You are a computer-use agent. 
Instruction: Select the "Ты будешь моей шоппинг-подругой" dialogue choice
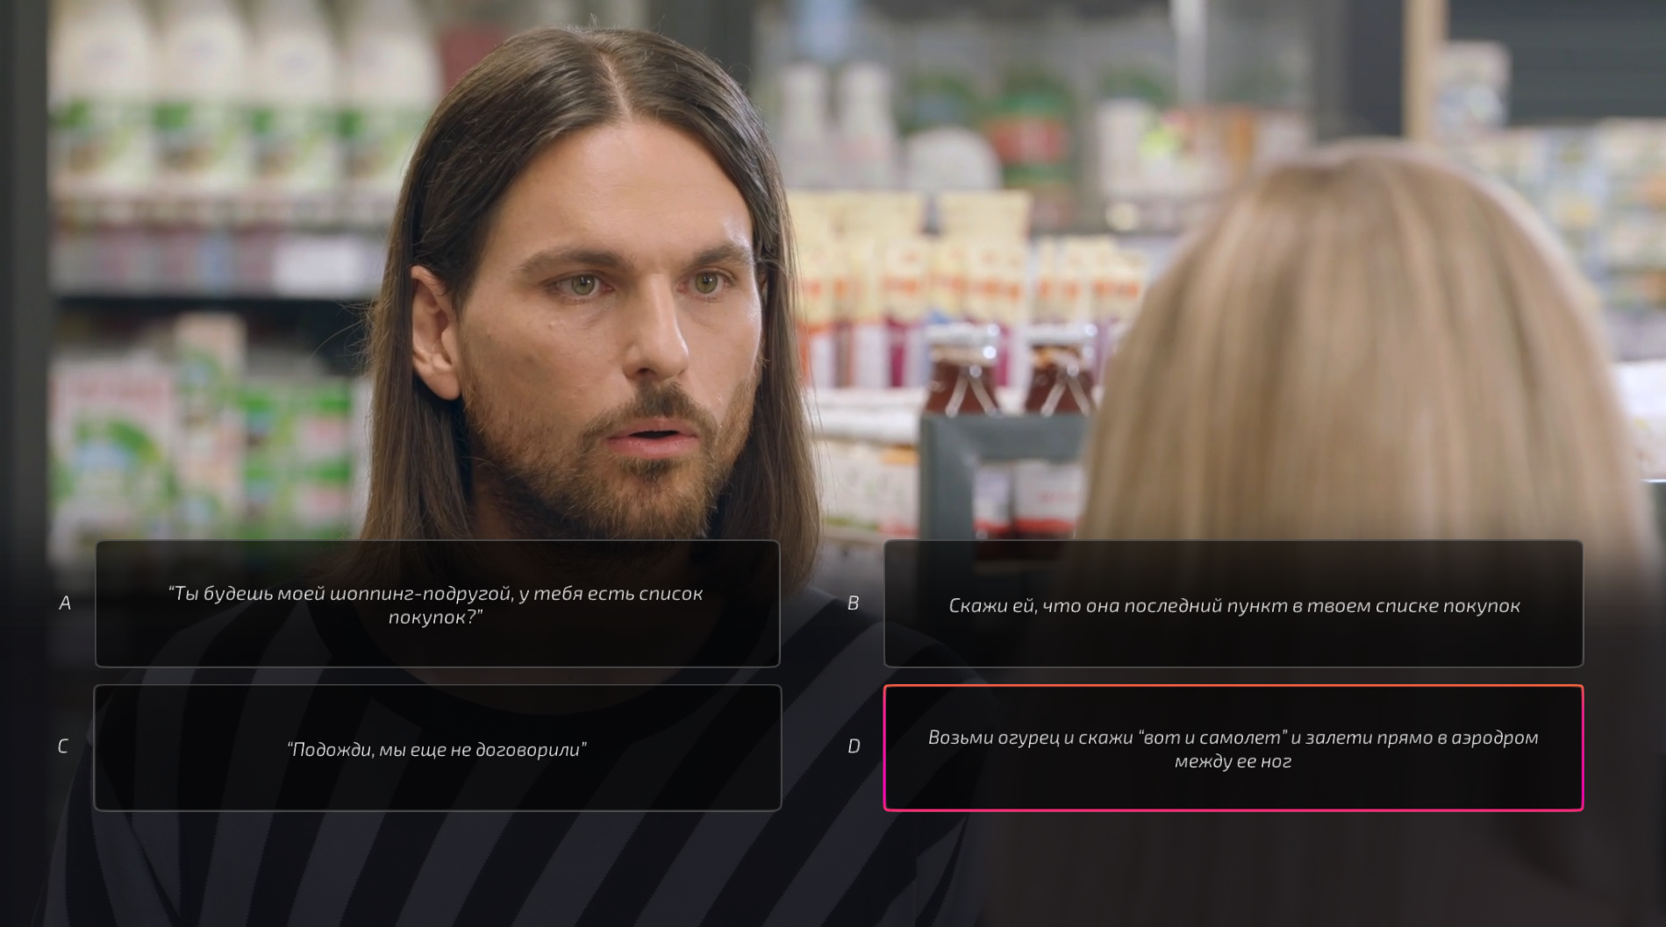[x=437, y=604]
